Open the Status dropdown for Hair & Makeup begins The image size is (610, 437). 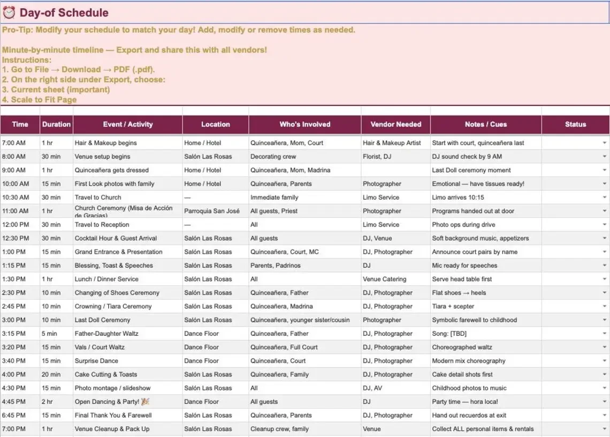coord(605,143)
